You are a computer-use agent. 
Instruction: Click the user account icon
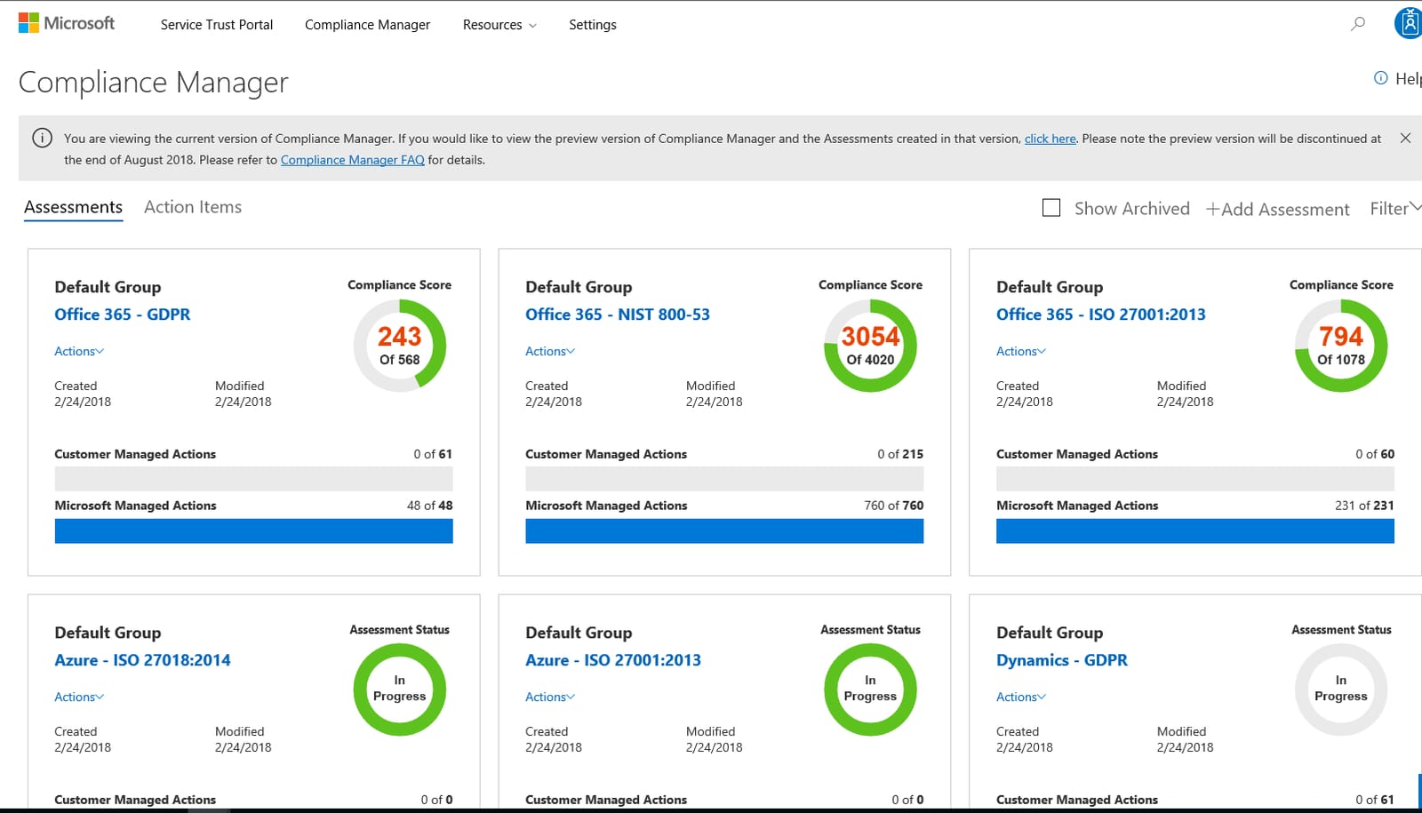[1408, 21]
